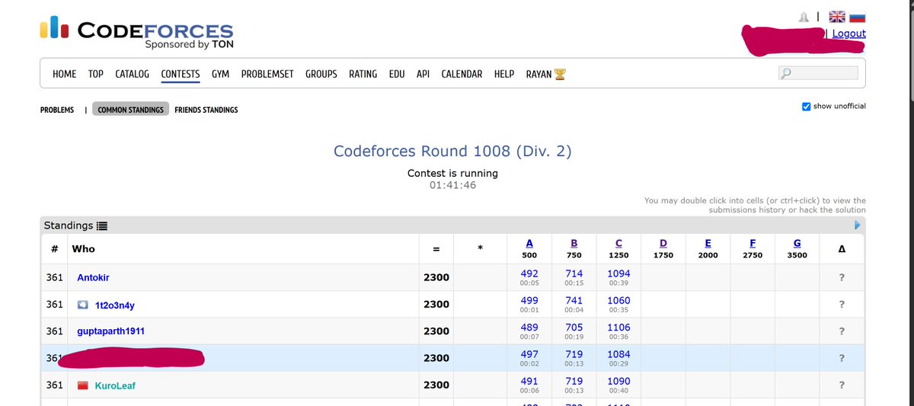Open problem F column header
This screenshot has height=406, width=914.
[753, 243]
